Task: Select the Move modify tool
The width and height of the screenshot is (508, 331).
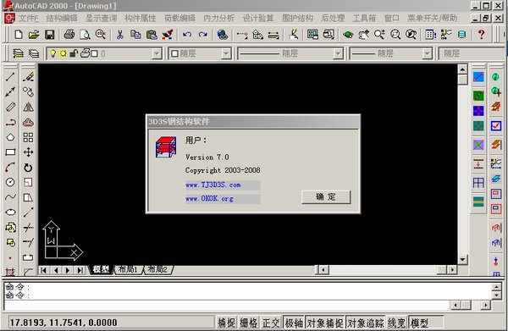Action: point(28,152)
